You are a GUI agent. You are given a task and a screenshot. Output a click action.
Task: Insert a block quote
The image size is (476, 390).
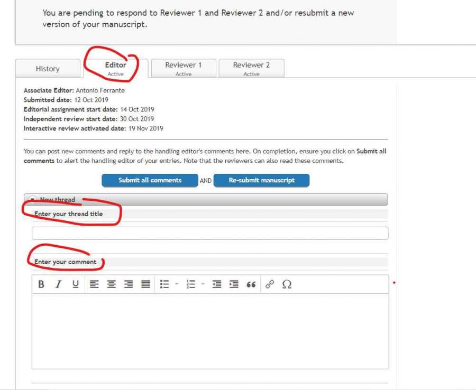tap(251, 284)
